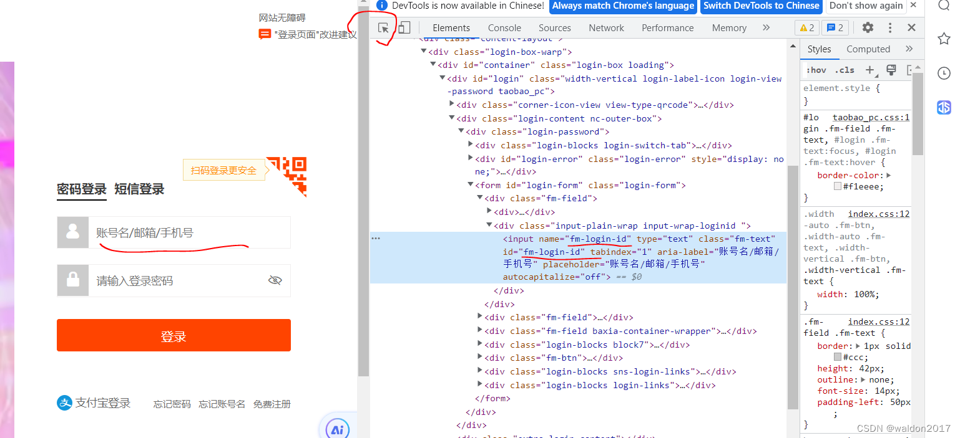960x438 pixels.
Task: Expand the login-links div node
Action: point(480,385)
